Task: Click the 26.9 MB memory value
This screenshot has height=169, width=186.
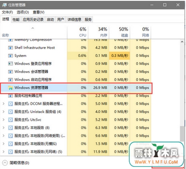Action: pos(100,88)
